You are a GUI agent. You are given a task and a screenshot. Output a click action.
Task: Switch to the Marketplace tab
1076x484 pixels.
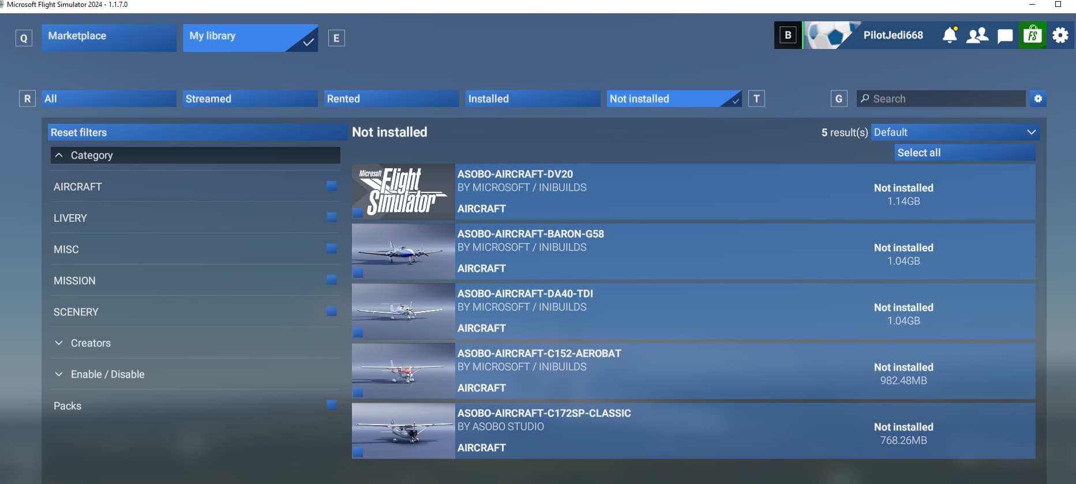pyautogui.click(x=109, y=37)
